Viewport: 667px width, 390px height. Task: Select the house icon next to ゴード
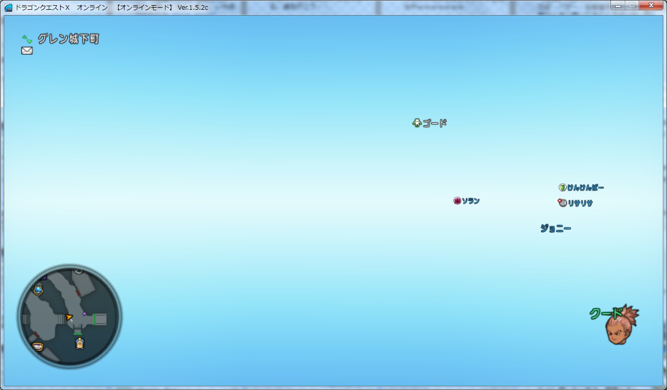pyautogui.click(x=417, y=123)
